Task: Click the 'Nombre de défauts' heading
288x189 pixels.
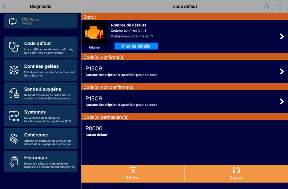Action: coord(129,25)
